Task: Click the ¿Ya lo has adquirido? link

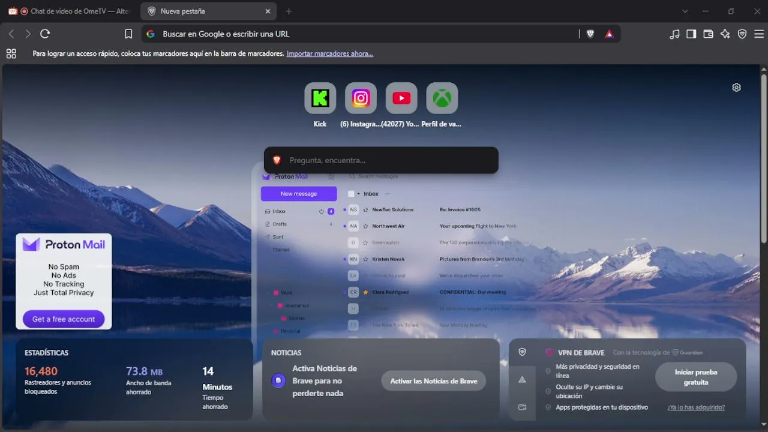Action: coord(696,407)
